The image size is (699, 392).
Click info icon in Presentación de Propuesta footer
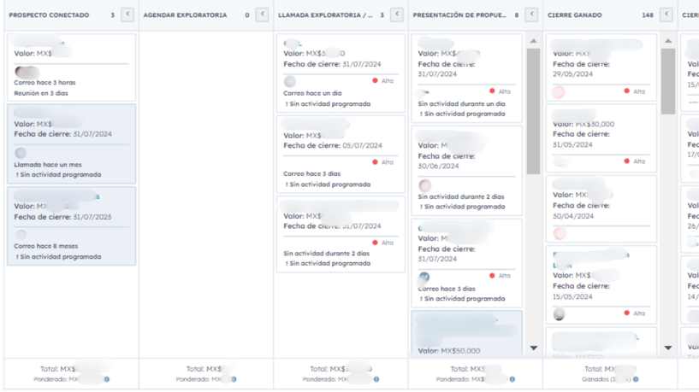click(512, 379)
